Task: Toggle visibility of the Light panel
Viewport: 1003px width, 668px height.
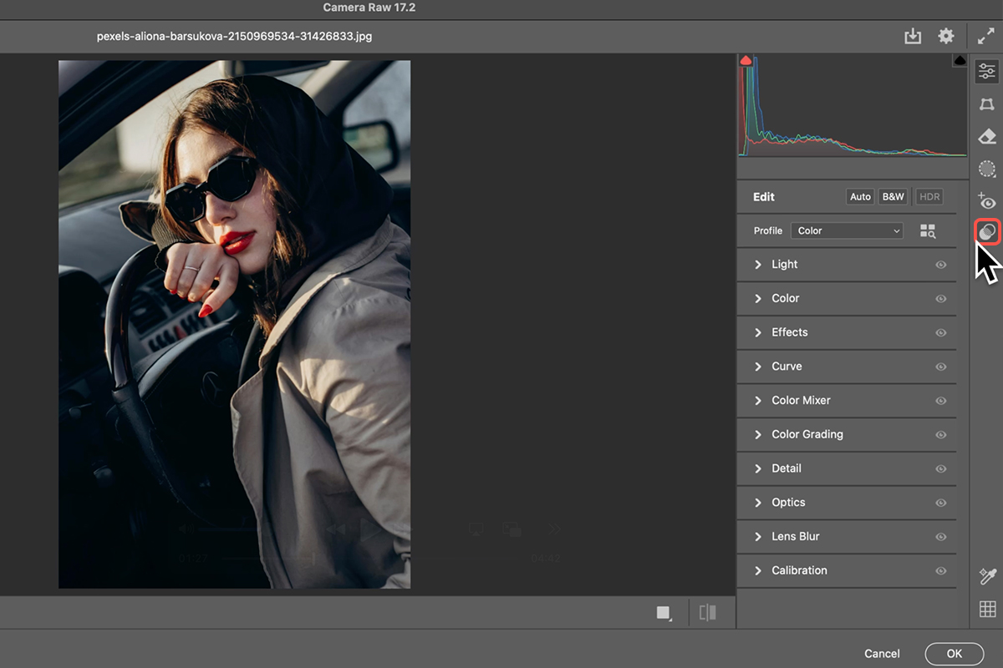Action: pyautogui.click(x=940, y=265)
